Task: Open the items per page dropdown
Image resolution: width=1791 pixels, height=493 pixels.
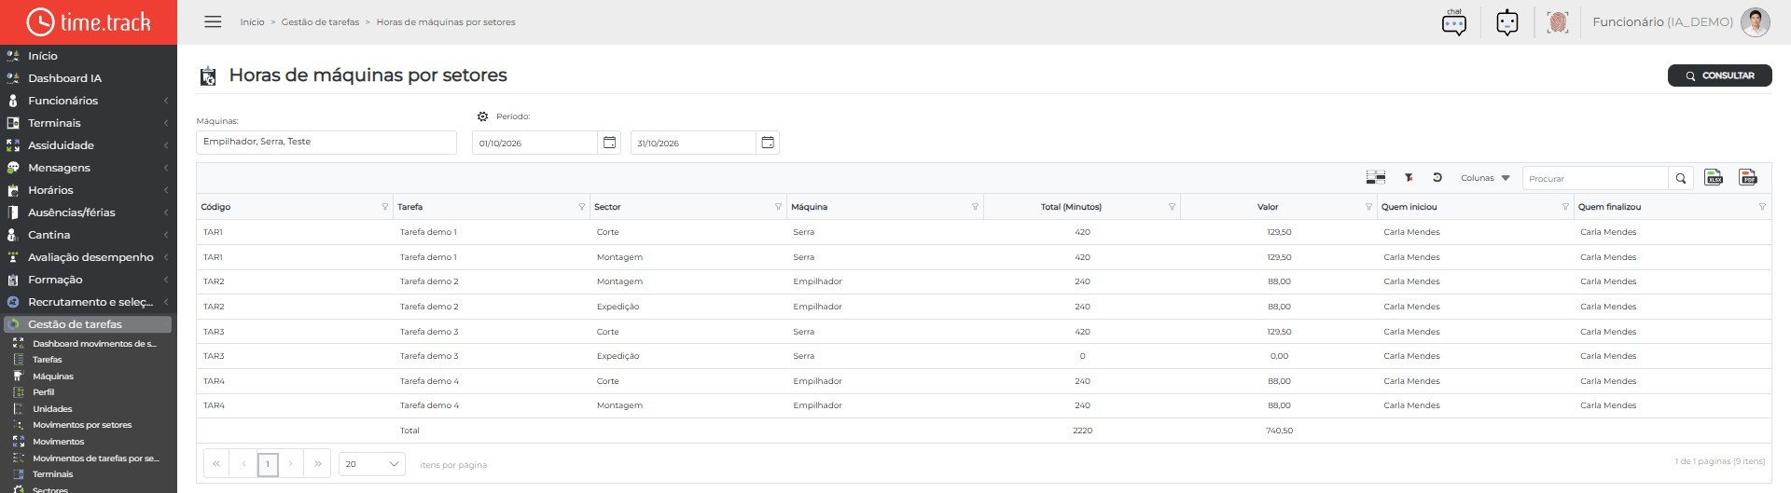Action: (371, 464)
